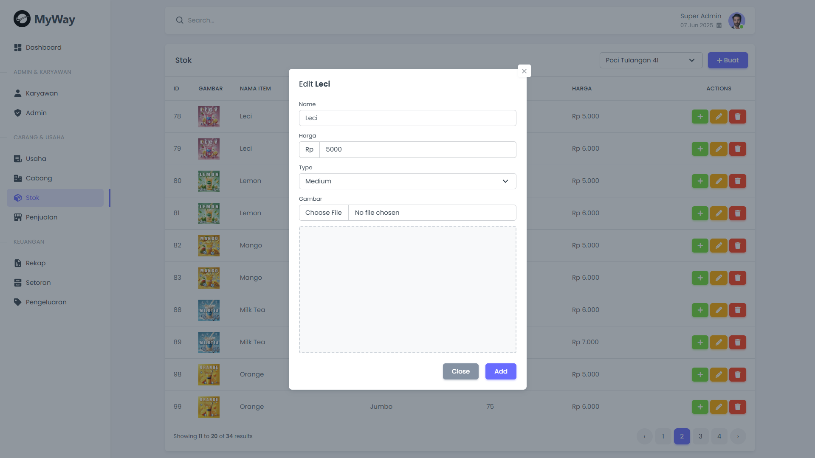Close the Edit Leci dialog with X
The height and width of the screenshot is (458, 815).
pyautogui.click(x=524, y=71)
